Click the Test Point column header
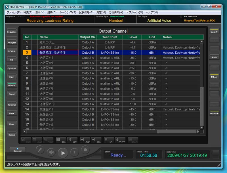Image resolution: width=227 pixels, height=173 pixels. pyautogui.click(x=110, y=37)
